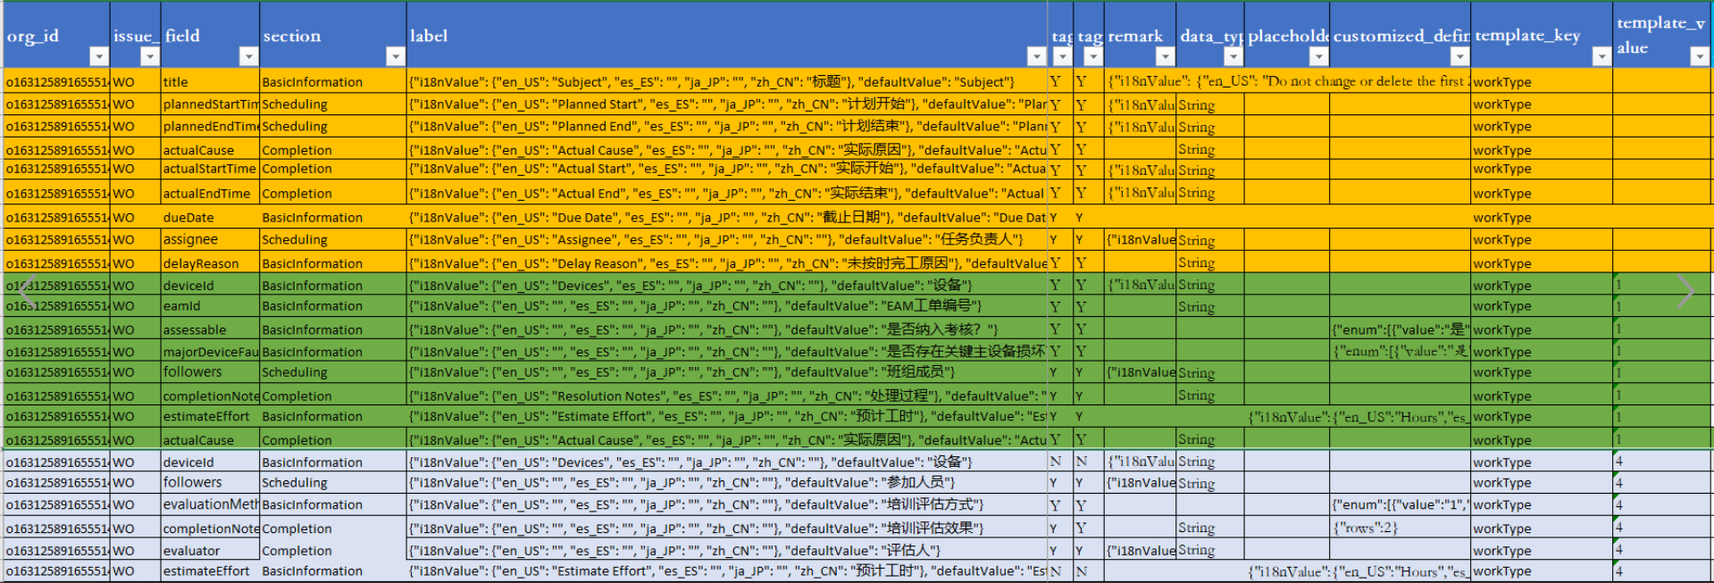Open the remark column filter dropdown
This screenshot has width=1714, height=583.
1165,57
